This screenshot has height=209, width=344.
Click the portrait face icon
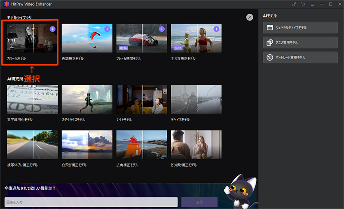270,58
